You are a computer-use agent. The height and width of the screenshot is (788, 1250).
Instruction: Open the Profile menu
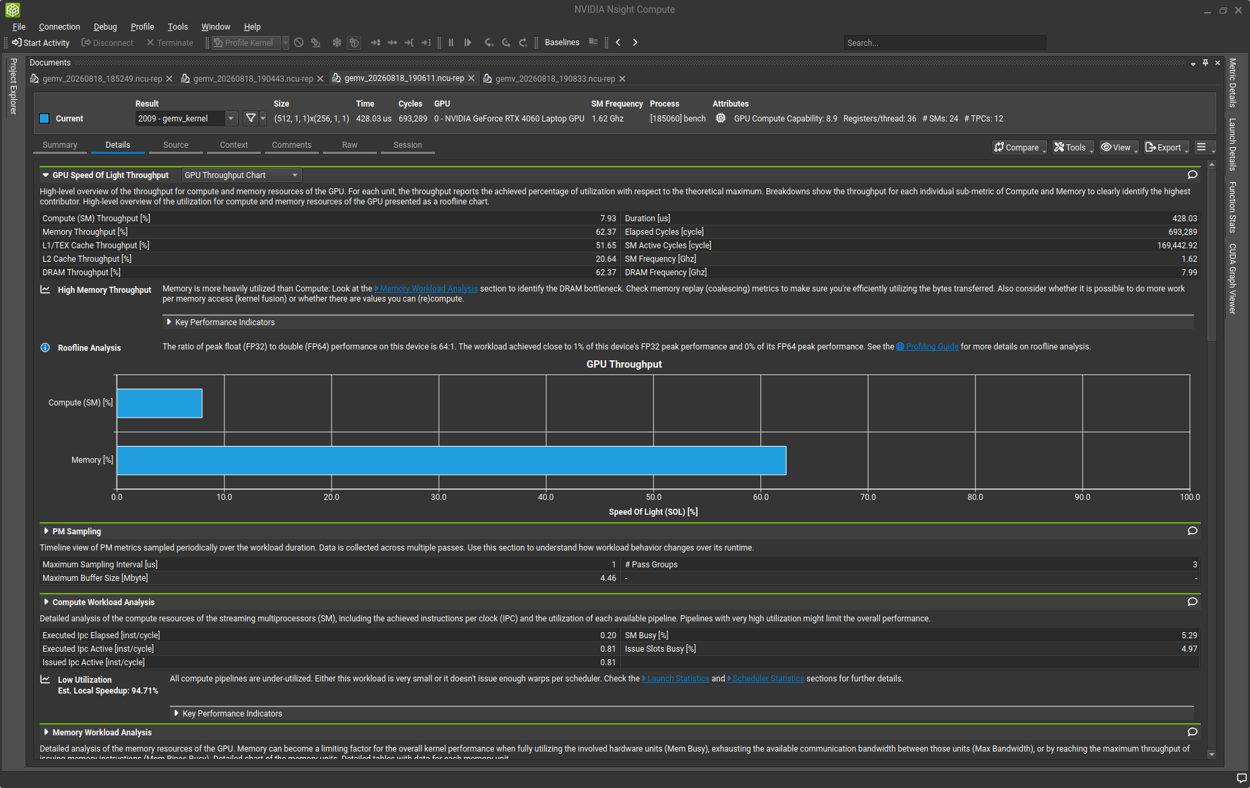142,27
